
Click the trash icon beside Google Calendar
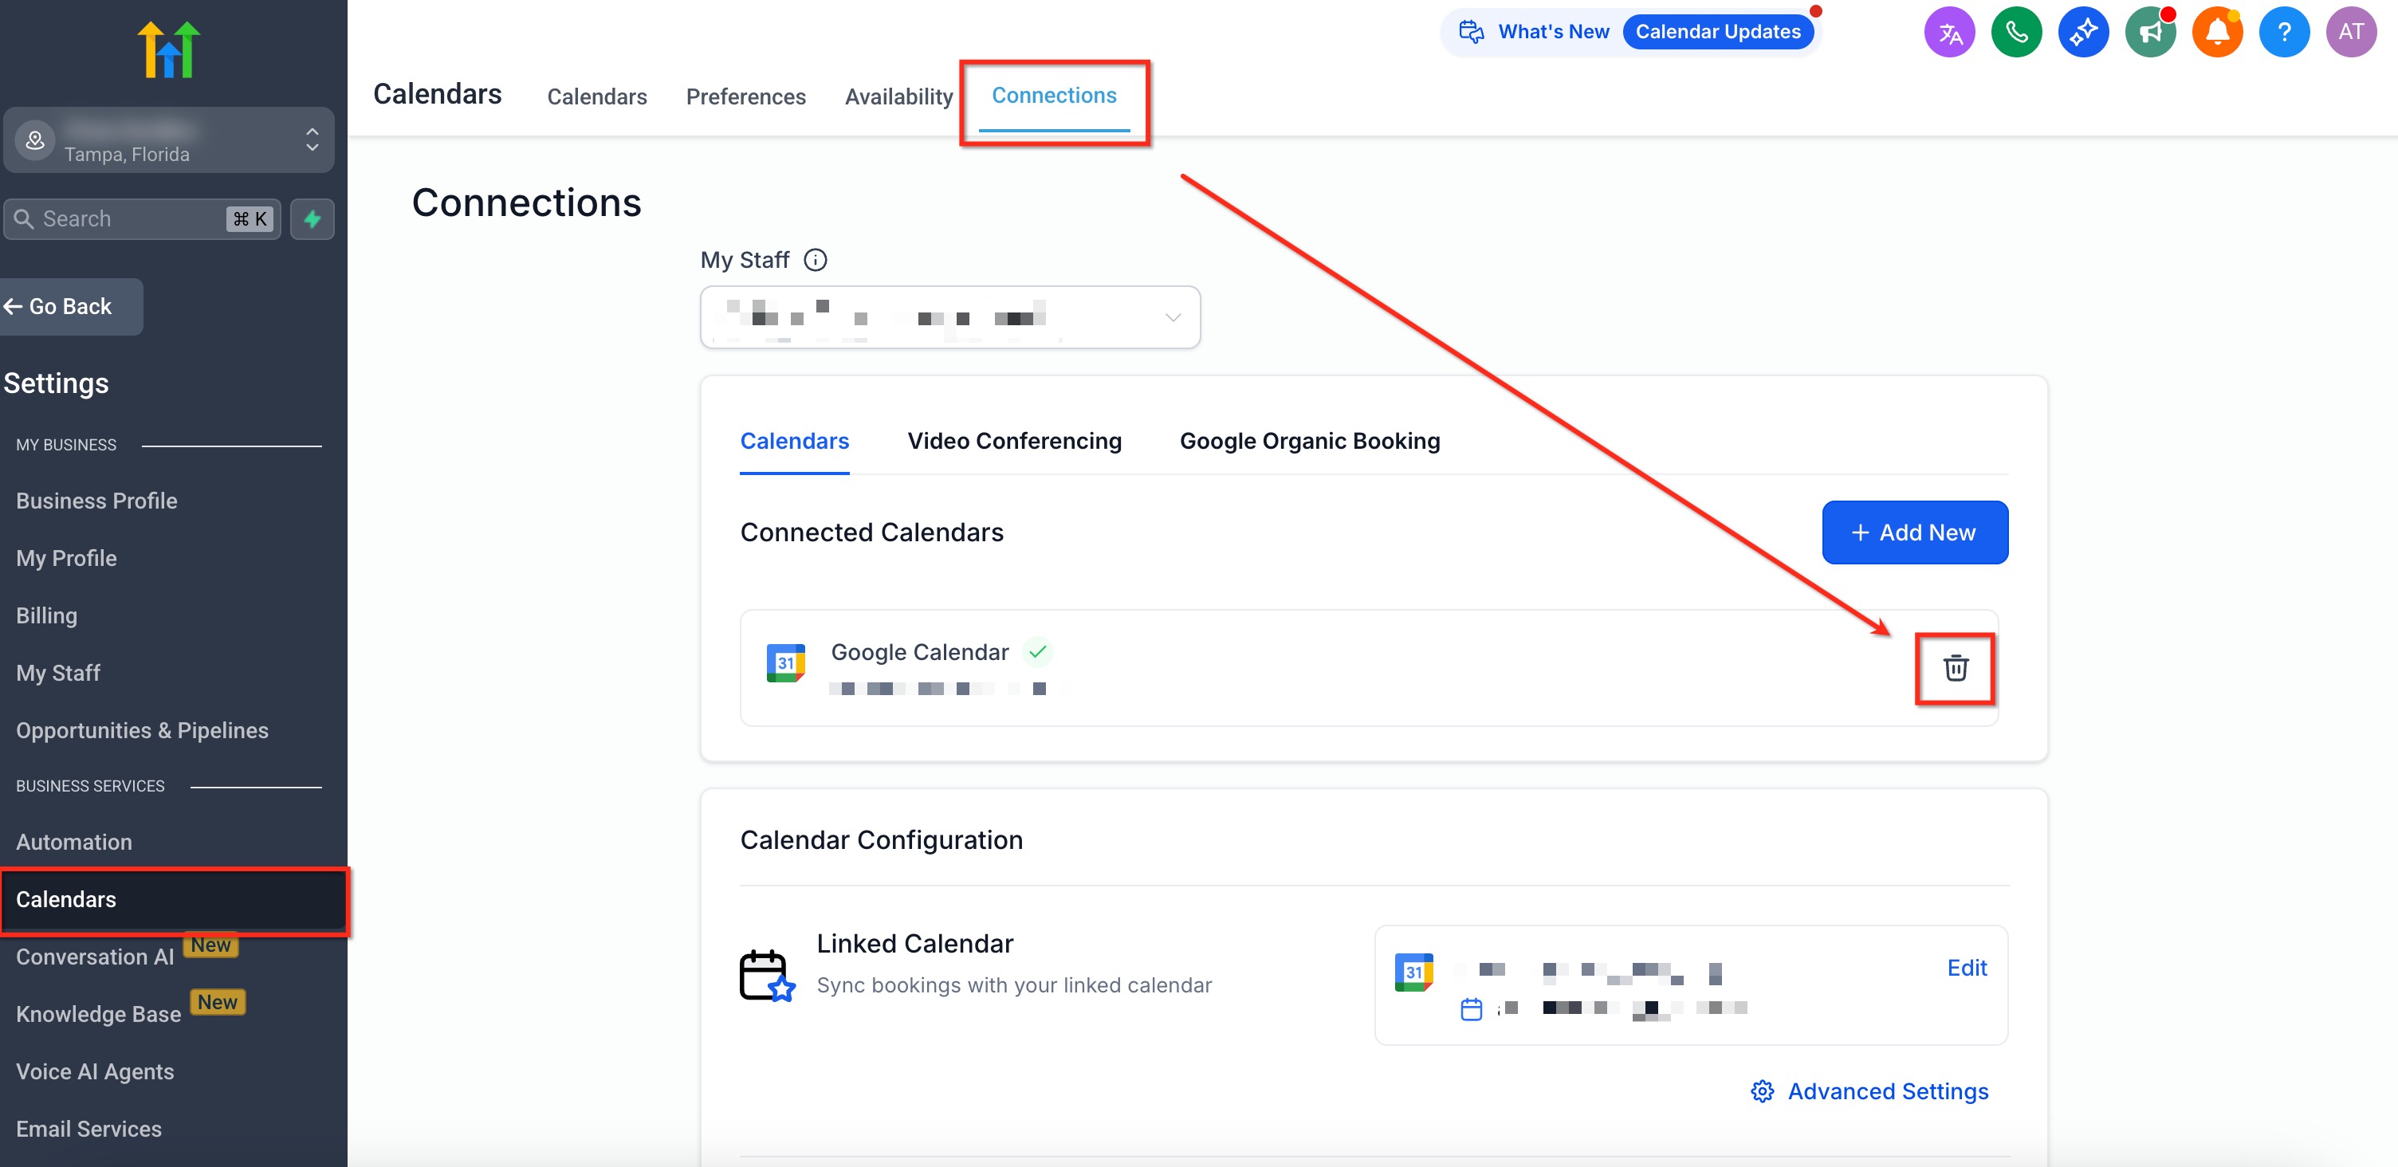coord(1955,667)
